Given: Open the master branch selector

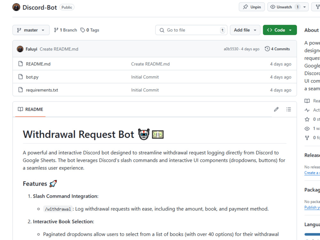Looking at the screenshot, I should pos(31,30).
